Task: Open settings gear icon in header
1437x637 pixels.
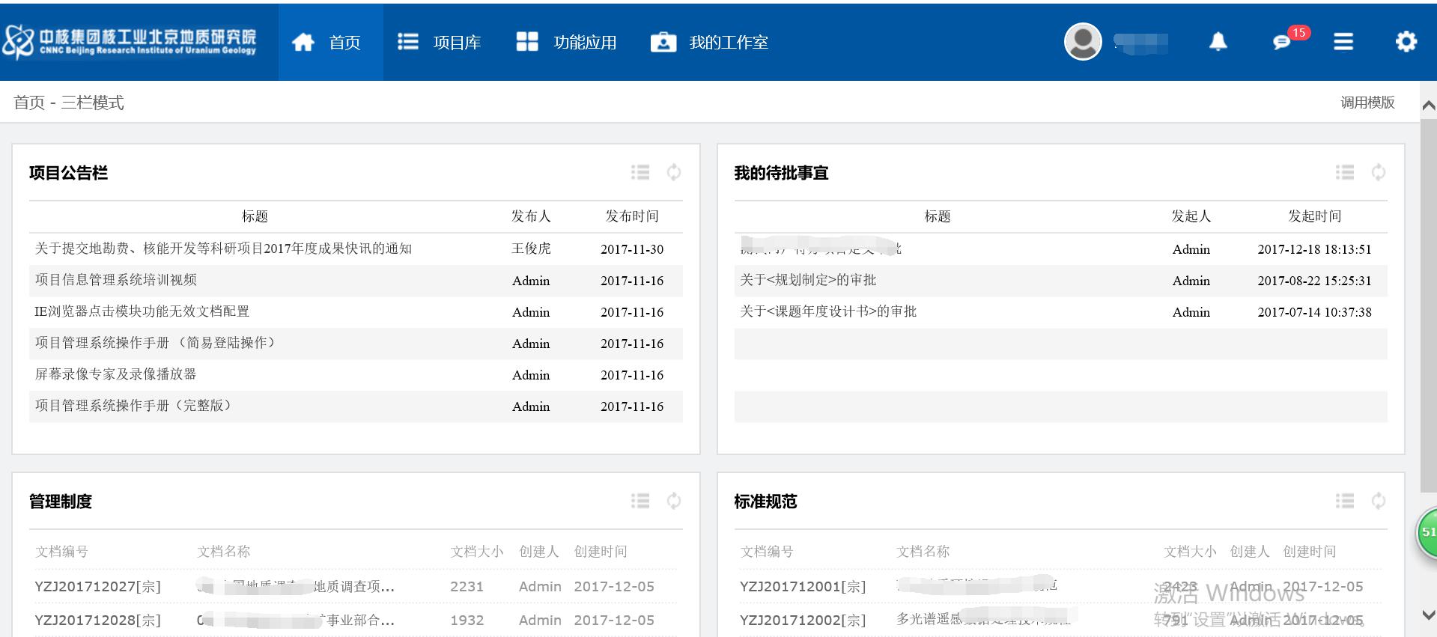Action: click(1406, 42)
